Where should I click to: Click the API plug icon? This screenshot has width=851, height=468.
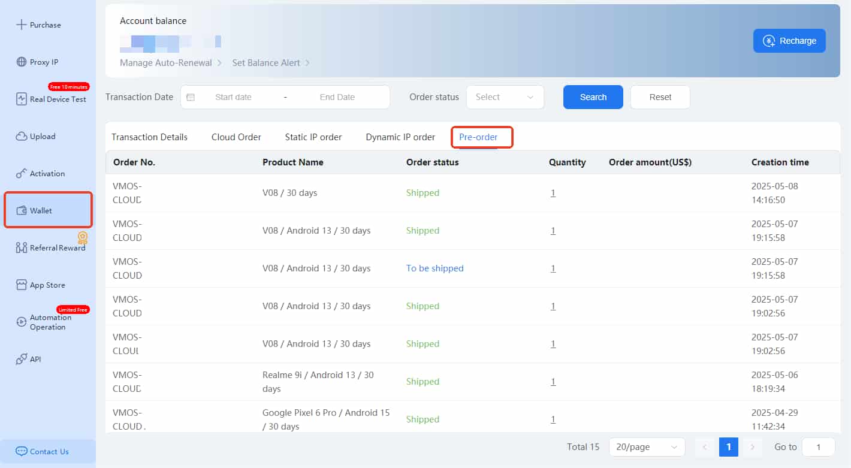pyautogui.click(x=22, y=359)
